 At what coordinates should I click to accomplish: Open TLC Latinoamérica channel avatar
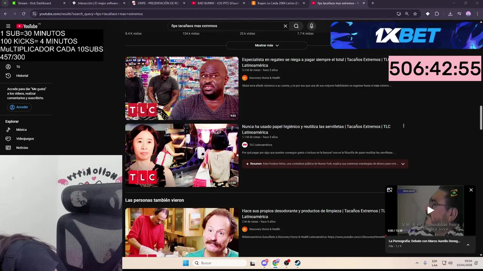click(245, 145)
